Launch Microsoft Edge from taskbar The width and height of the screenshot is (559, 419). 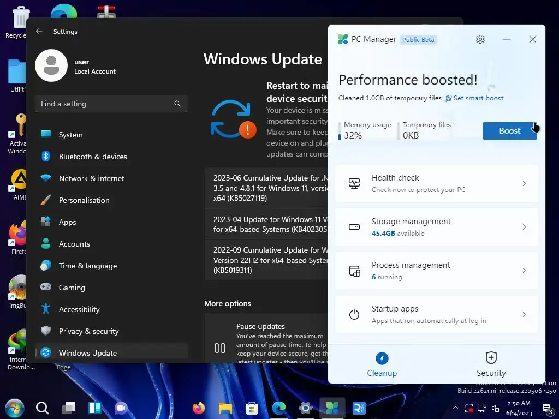tap(279, 408)
